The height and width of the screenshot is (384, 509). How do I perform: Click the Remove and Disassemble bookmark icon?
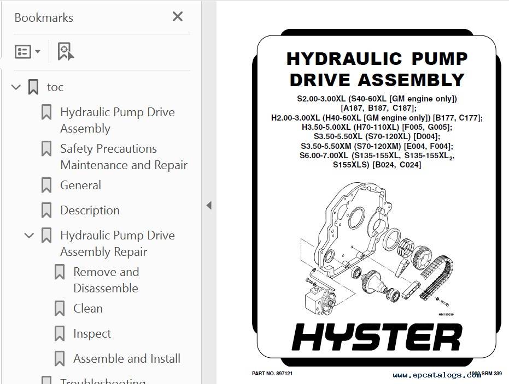point(60,272)
